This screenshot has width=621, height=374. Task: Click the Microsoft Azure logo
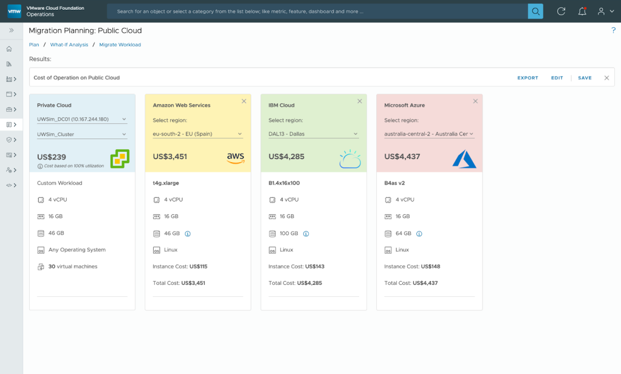[464, 159]
